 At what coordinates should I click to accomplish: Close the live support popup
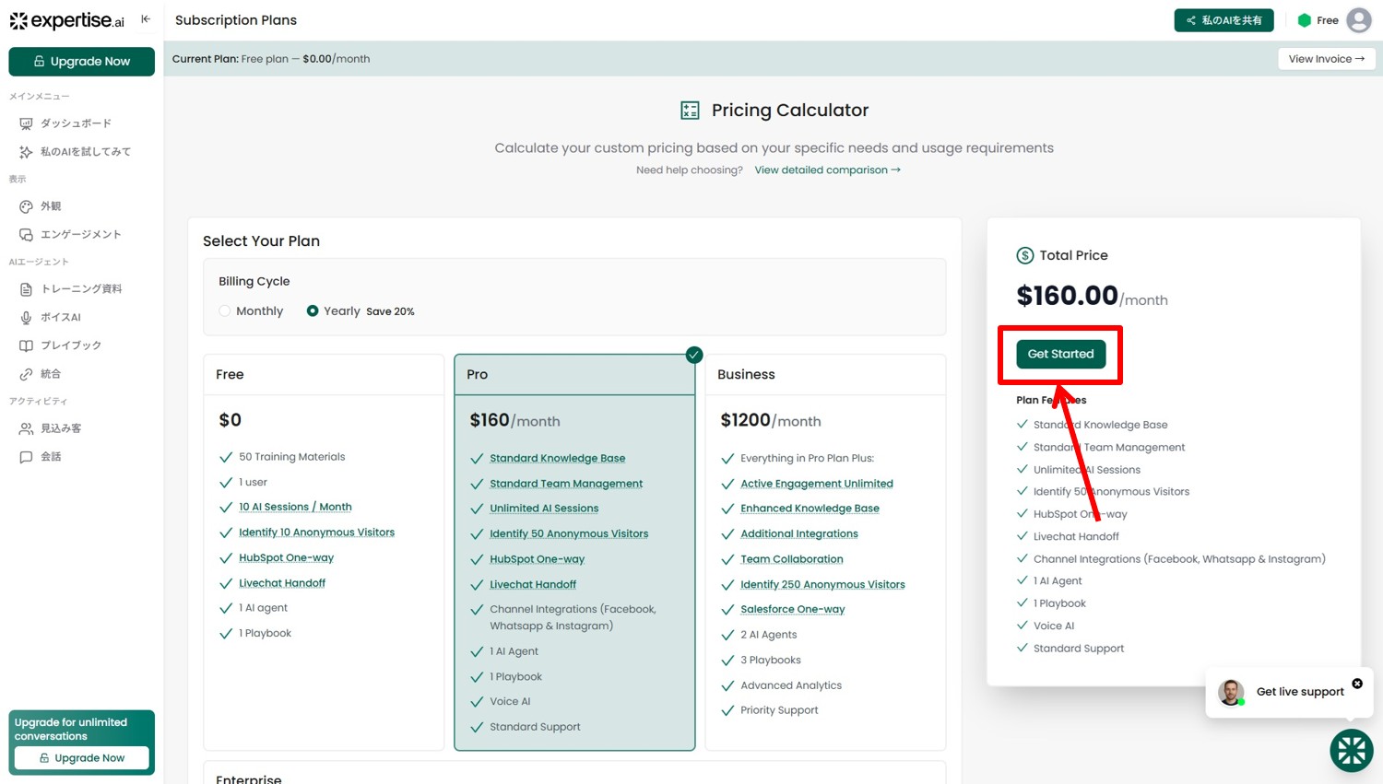(1357, 684)
